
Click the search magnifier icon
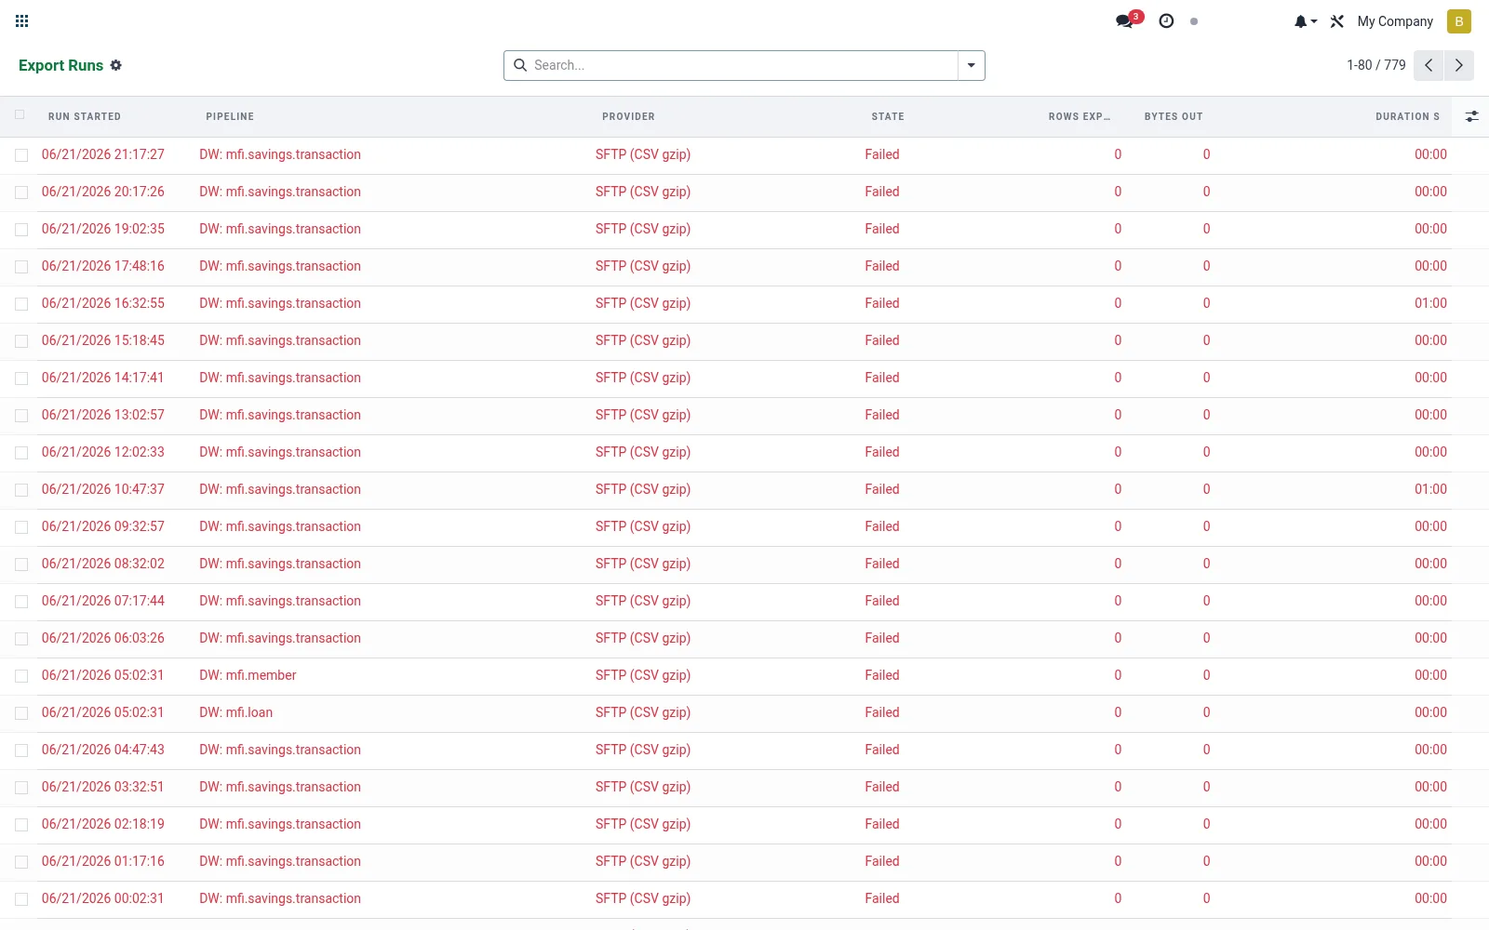[520, 65]
